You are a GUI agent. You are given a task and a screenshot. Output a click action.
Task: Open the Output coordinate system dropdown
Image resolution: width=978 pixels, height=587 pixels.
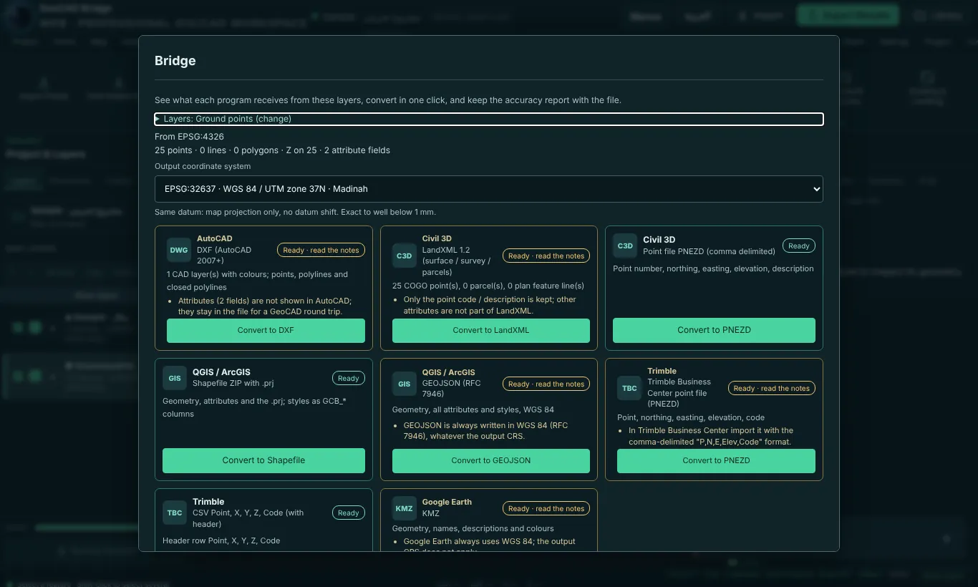489,189
